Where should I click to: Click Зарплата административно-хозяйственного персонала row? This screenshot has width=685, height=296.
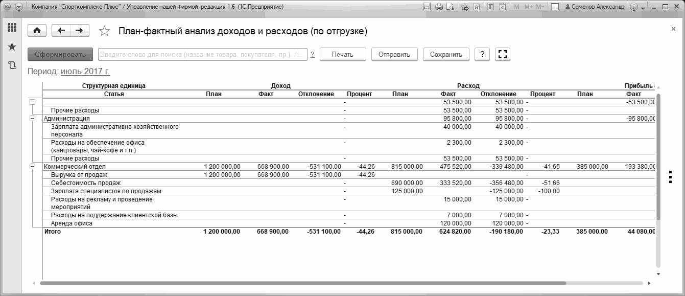(x=114, y=130)
